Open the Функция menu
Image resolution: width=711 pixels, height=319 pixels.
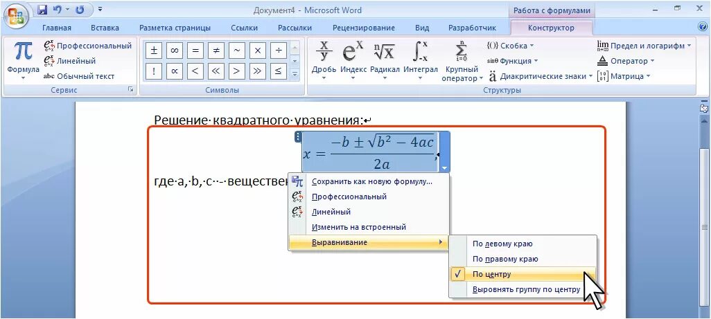[512, 61]
